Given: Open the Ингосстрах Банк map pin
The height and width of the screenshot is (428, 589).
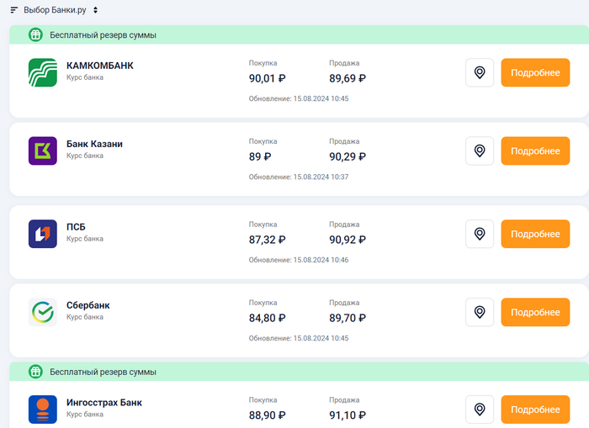Looking at the screenshot, I should (480, 410).
